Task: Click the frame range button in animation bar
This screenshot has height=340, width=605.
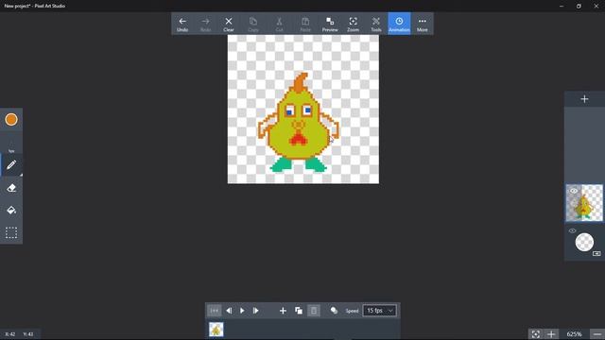Action: click(215, 311)
